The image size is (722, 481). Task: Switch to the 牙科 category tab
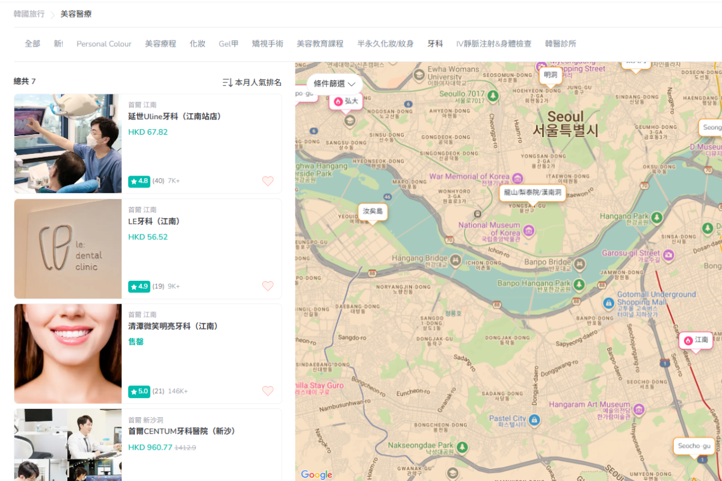(435, 44)
